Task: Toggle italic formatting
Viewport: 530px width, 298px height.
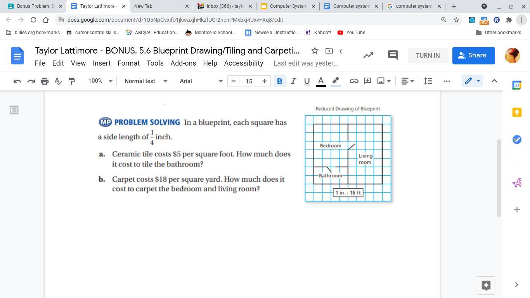Action: tap(293, 81)
